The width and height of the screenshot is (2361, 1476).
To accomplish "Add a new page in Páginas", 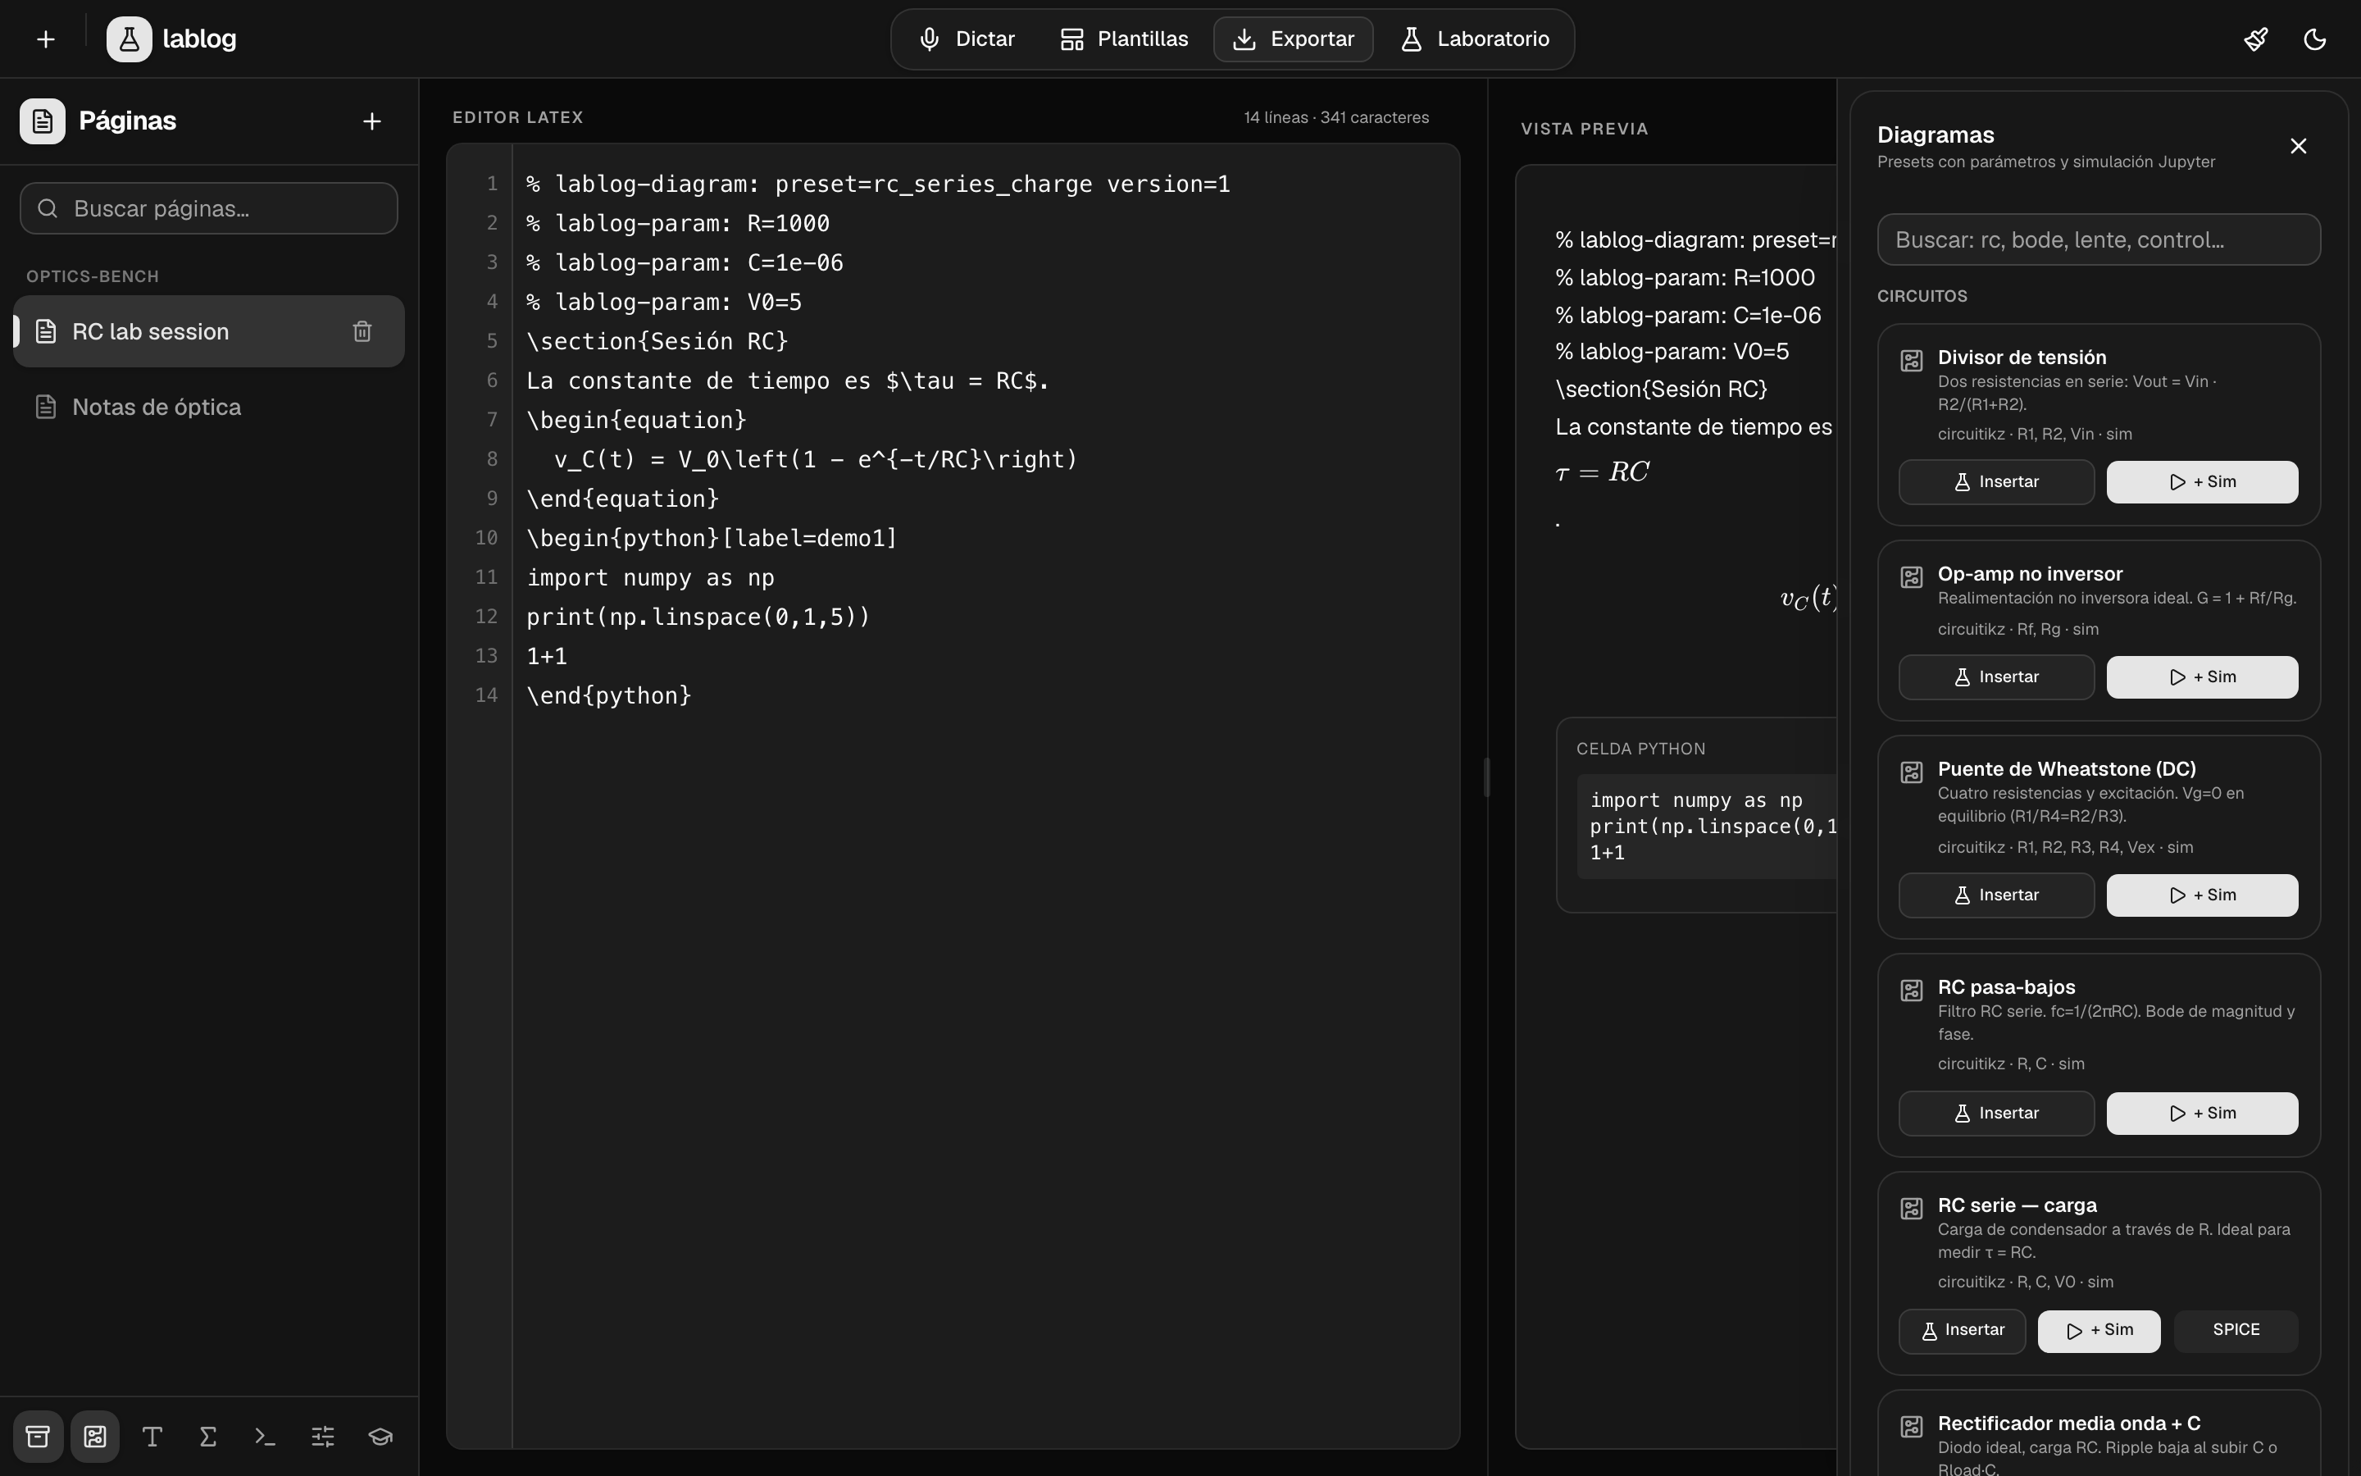I will point(371,121).
